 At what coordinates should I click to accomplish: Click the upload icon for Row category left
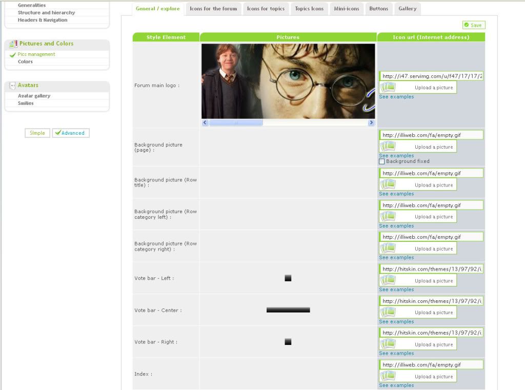pos(388,217)
